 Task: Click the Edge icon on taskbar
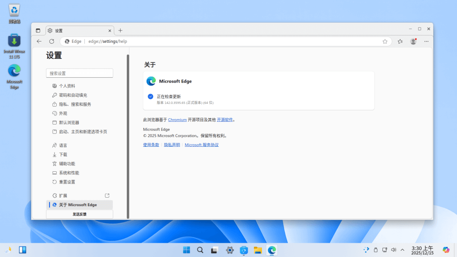(x=272, y=250)
